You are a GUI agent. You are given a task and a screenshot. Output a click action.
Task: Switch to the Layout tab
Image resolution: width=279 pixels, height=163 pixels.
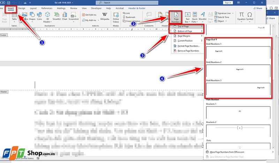[x=33, y=8]
